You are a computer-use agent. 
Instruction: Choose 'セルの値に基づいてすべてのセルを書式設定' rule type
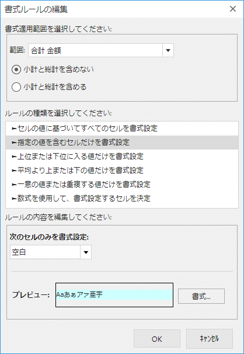click(x=122, y=129)
